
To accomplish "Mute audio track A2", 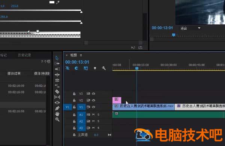I will pyautogui.click(x=93, y=121).
